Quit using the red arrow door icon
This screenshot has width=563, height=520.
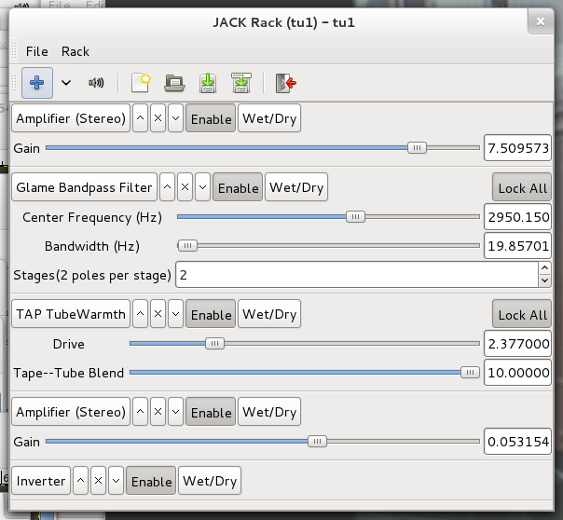pos(286,83)
